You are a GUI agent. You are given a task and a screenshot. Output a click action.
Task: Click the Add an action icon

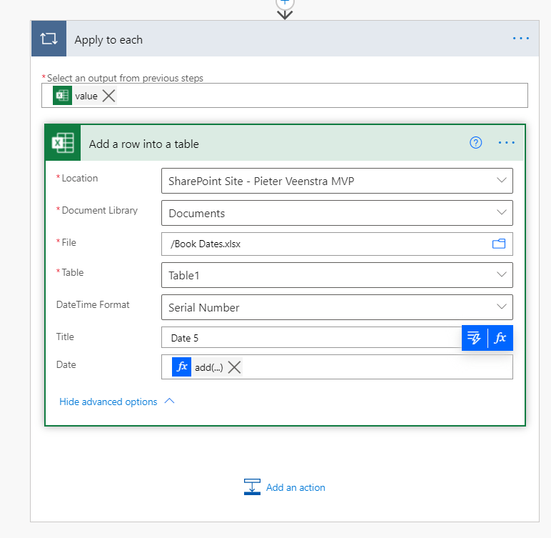click(253, 487)
